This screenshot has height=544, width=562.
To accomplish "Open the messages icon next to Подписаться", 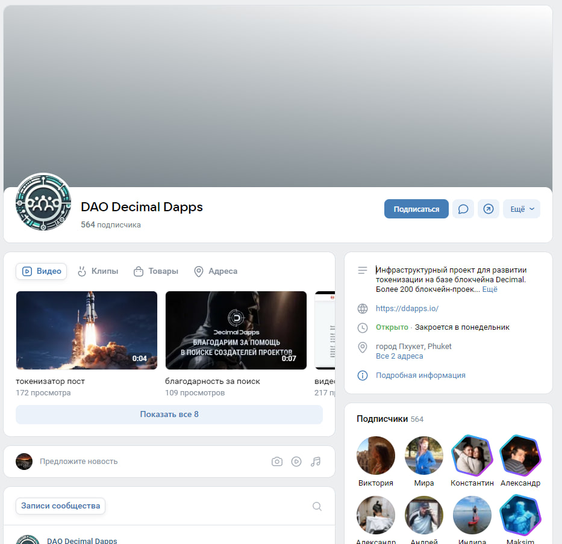I will point(463,209).
